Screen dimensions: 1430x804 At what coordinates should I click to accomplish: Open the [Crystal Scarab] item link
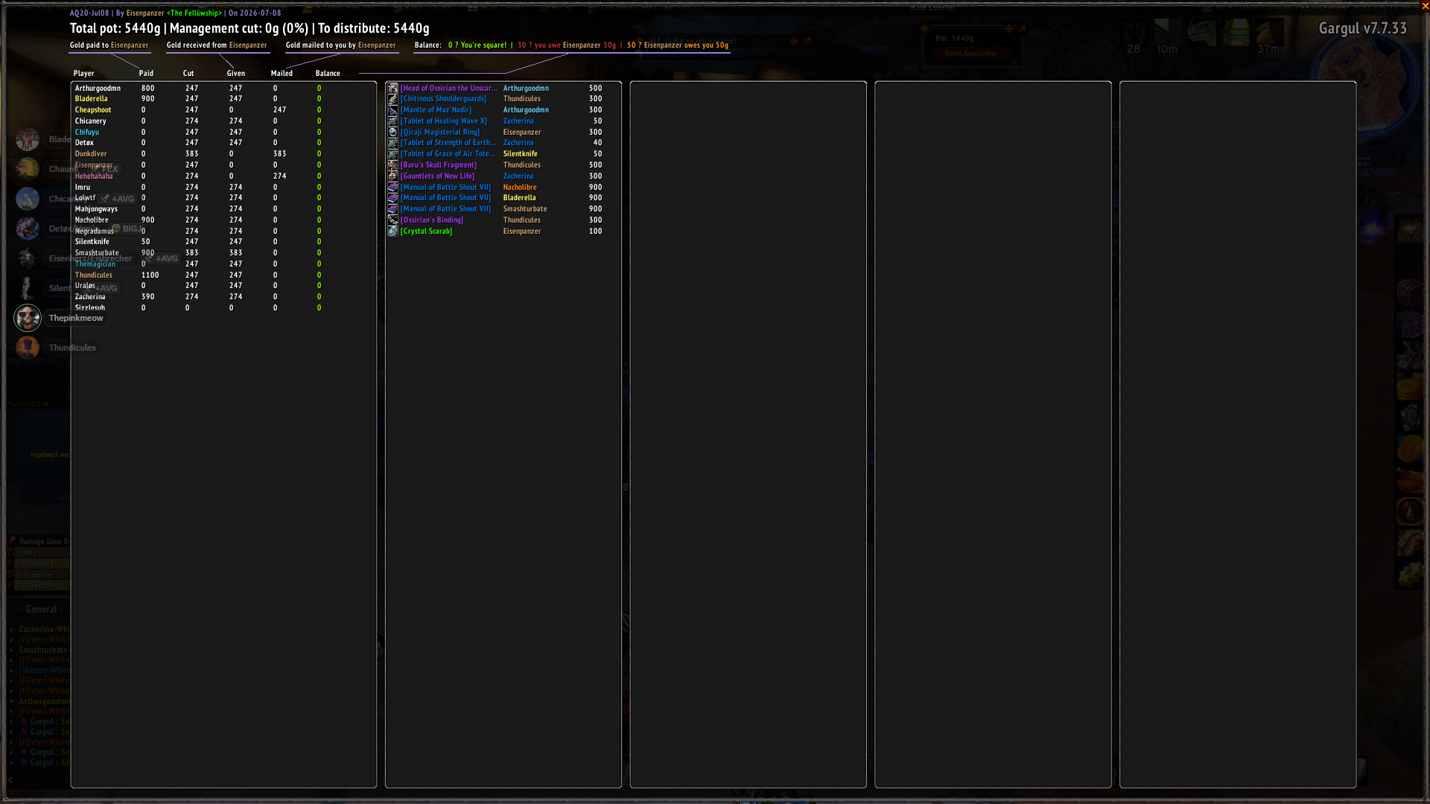pos(426,231)
